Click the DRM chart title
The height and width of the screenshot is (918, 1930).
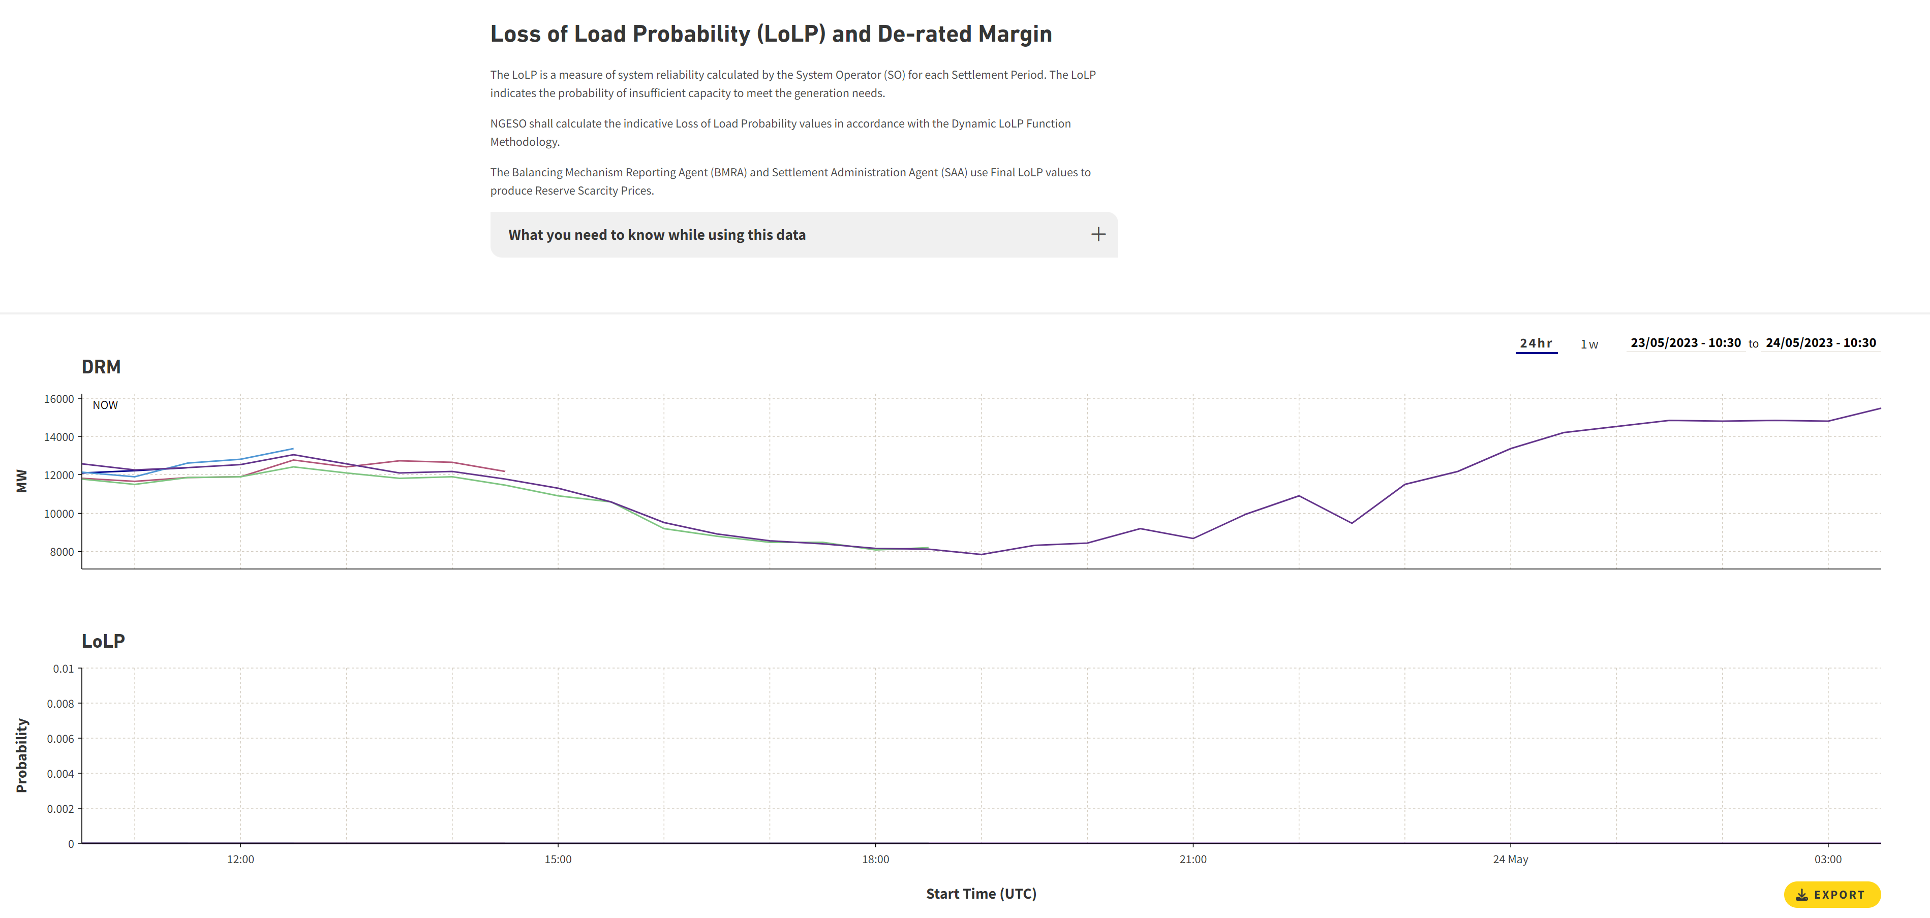tap(101, 367)
